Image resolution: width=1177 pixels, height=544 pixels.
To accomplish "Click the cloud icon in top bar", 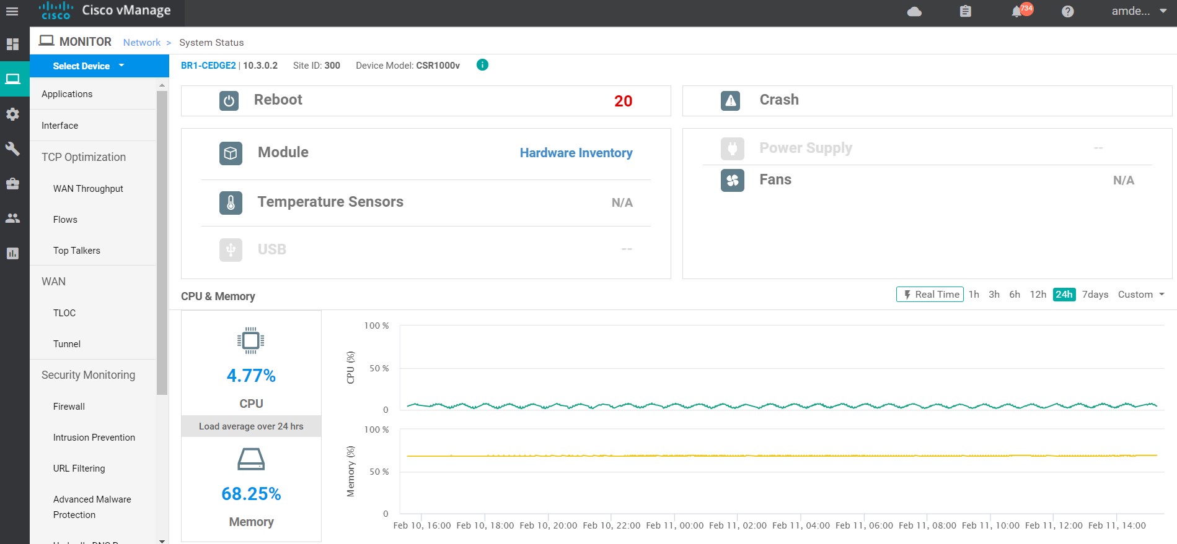I will [x=914, y=12].
